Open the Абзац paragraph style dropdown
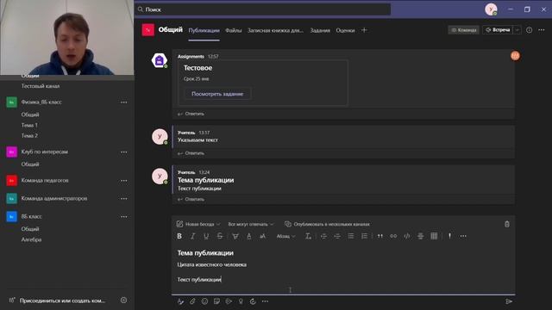Image resolution: width=552 pixels, height=310 pixels. (x=285, y=236)
